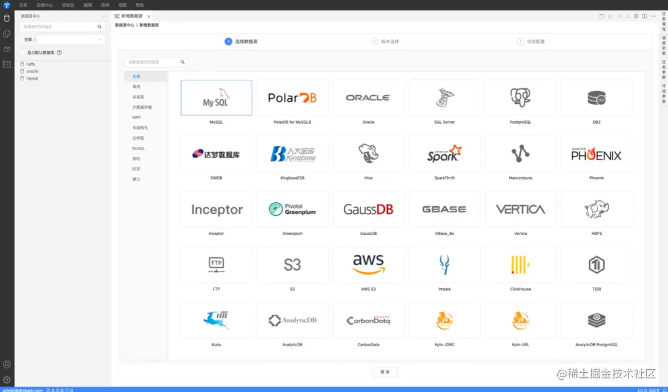The height and width of the screenshot is (392, 668).
Task: Remove the 全部 tag from the filter
Action: (x=35, y=40)
